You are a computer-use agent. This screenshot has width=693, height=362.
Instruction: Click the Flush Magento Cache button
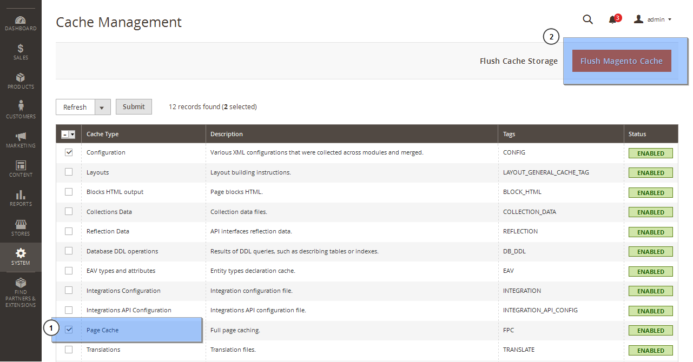tap(622, 61)
